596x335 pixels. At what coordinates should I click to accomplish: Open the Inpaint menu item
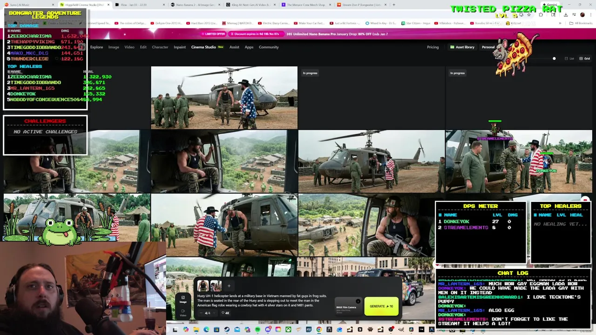(180, 47)
